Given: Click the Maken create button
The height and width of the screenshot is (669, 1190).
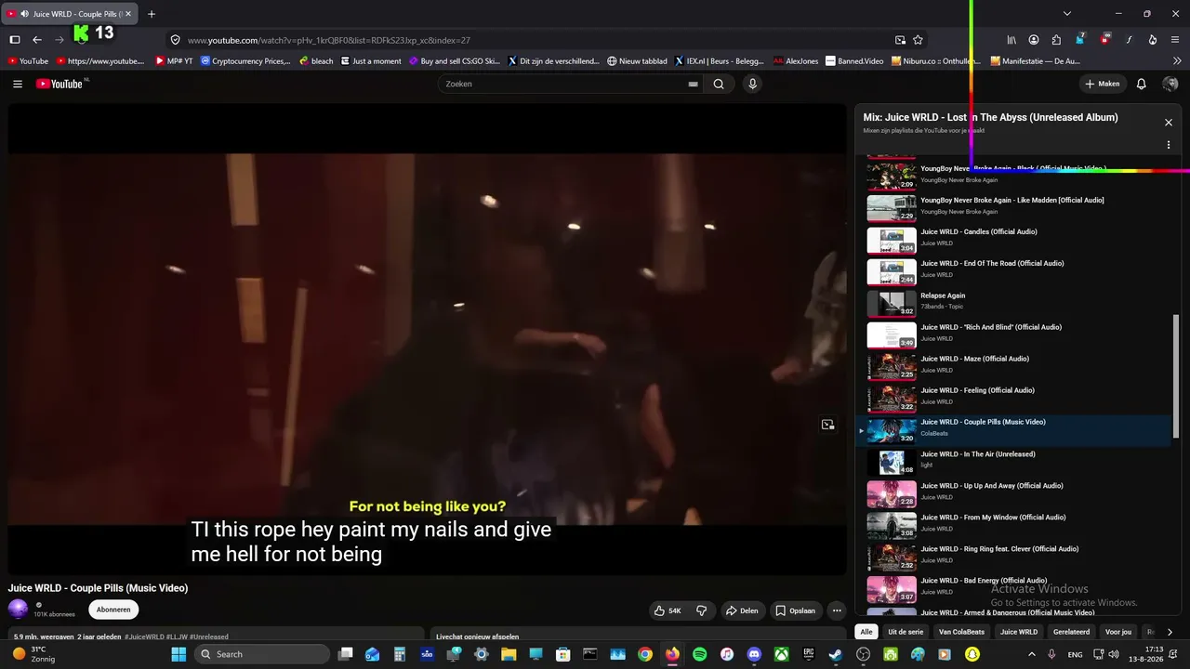Looking at the screenshot, I should 1103,84.
